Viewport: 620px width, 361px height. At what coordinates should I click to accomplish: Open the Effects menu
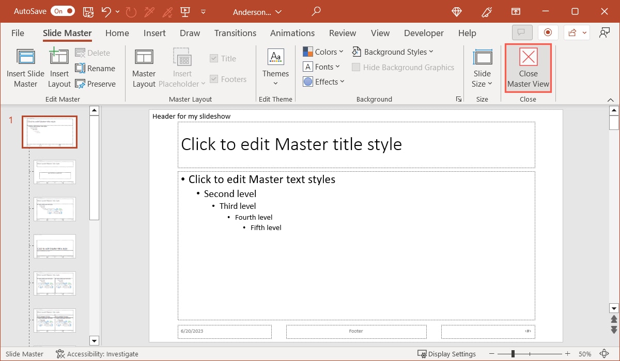pyautogui.click(x=323, y=81)
